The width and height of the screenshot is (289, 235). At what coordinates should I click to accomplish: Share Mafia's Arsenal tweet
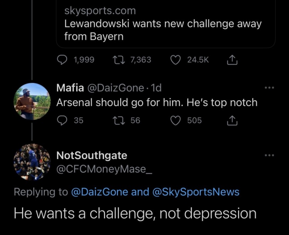[232, 121]
